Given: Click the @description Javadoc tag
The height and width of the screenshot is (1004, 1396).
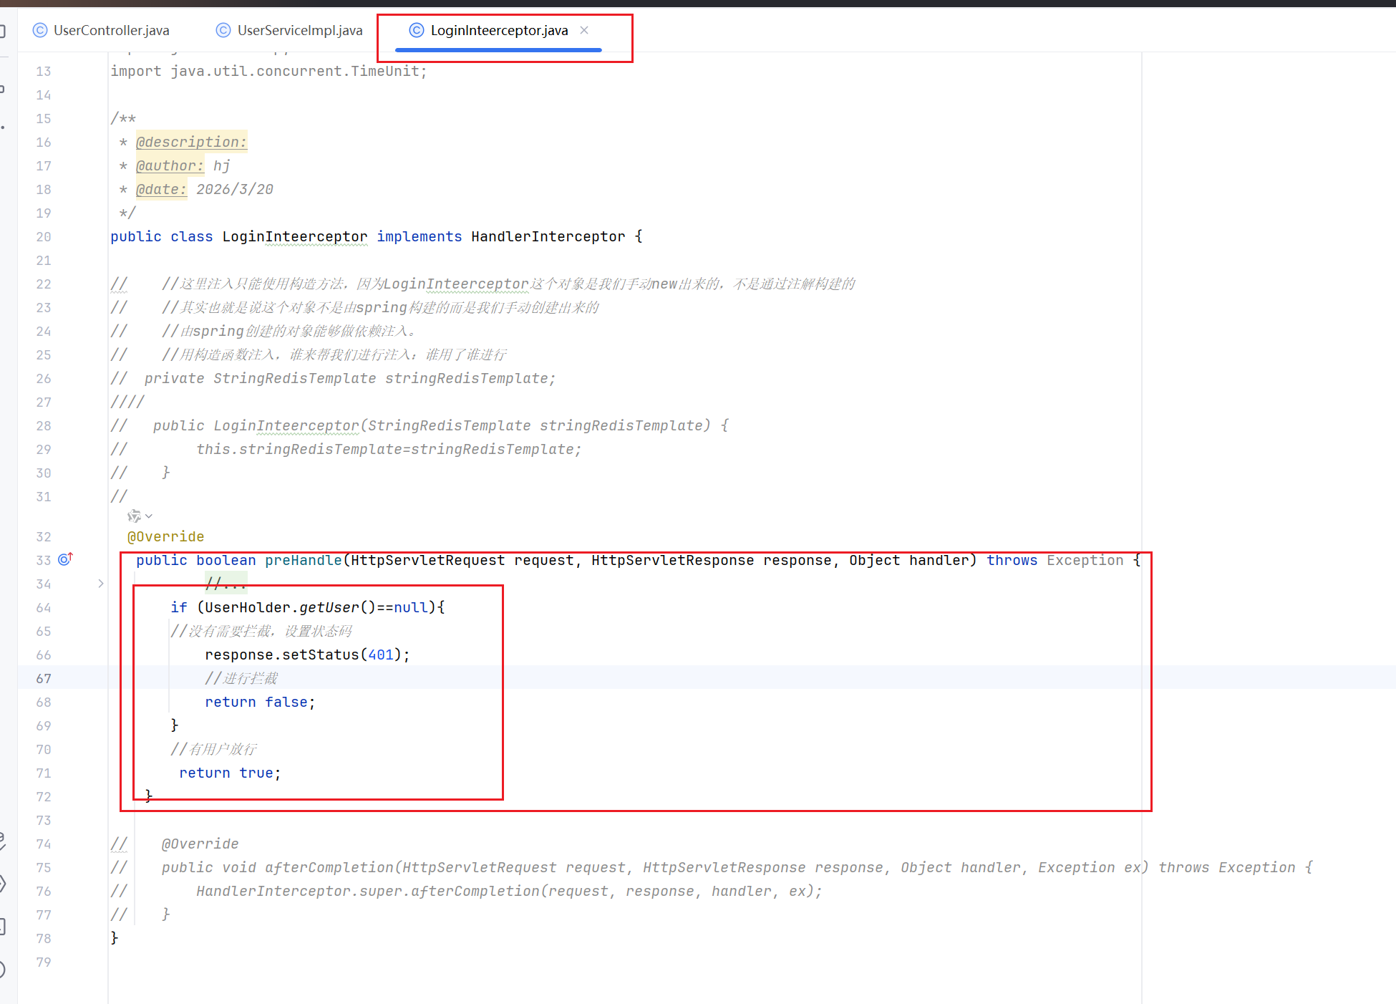Looking at the screenshot, I should pyautogui.click(x=191, y=142).
